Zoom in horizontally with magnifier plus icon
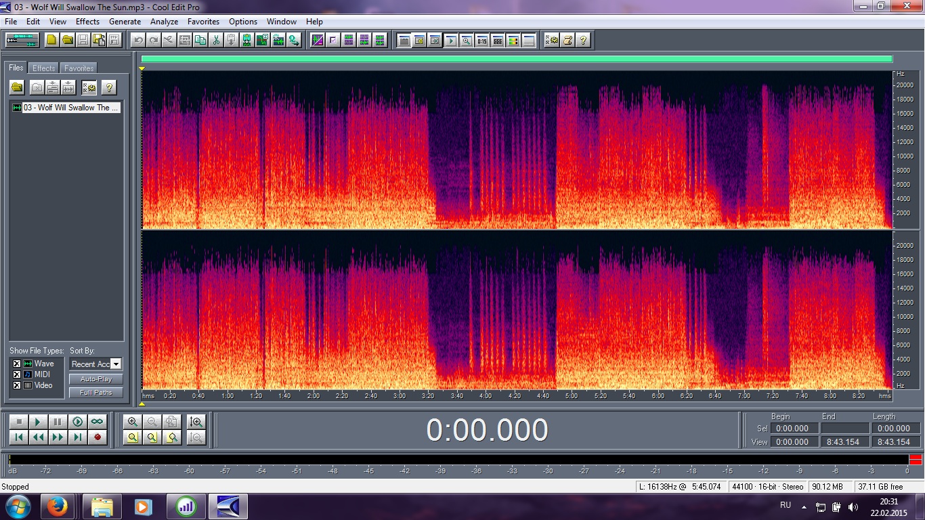The width and height of the screenshot is (925, 520). click(x=133, y=421)
